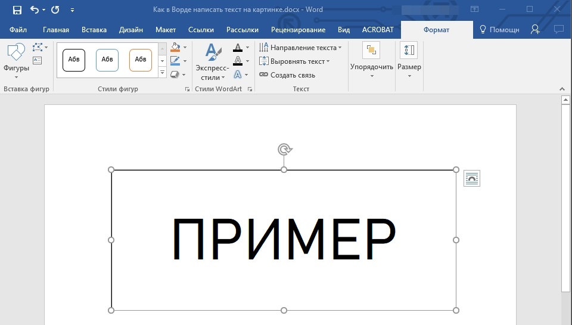Undo the last action
The image size is (572, 325).
pyautogui.click(x=34, y=10)
